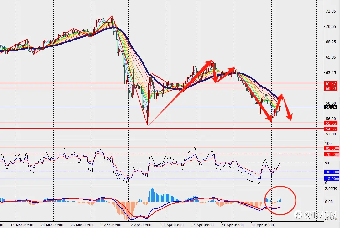
Task: Click the red circle on the MACD panel
Action: pos(280,200)
